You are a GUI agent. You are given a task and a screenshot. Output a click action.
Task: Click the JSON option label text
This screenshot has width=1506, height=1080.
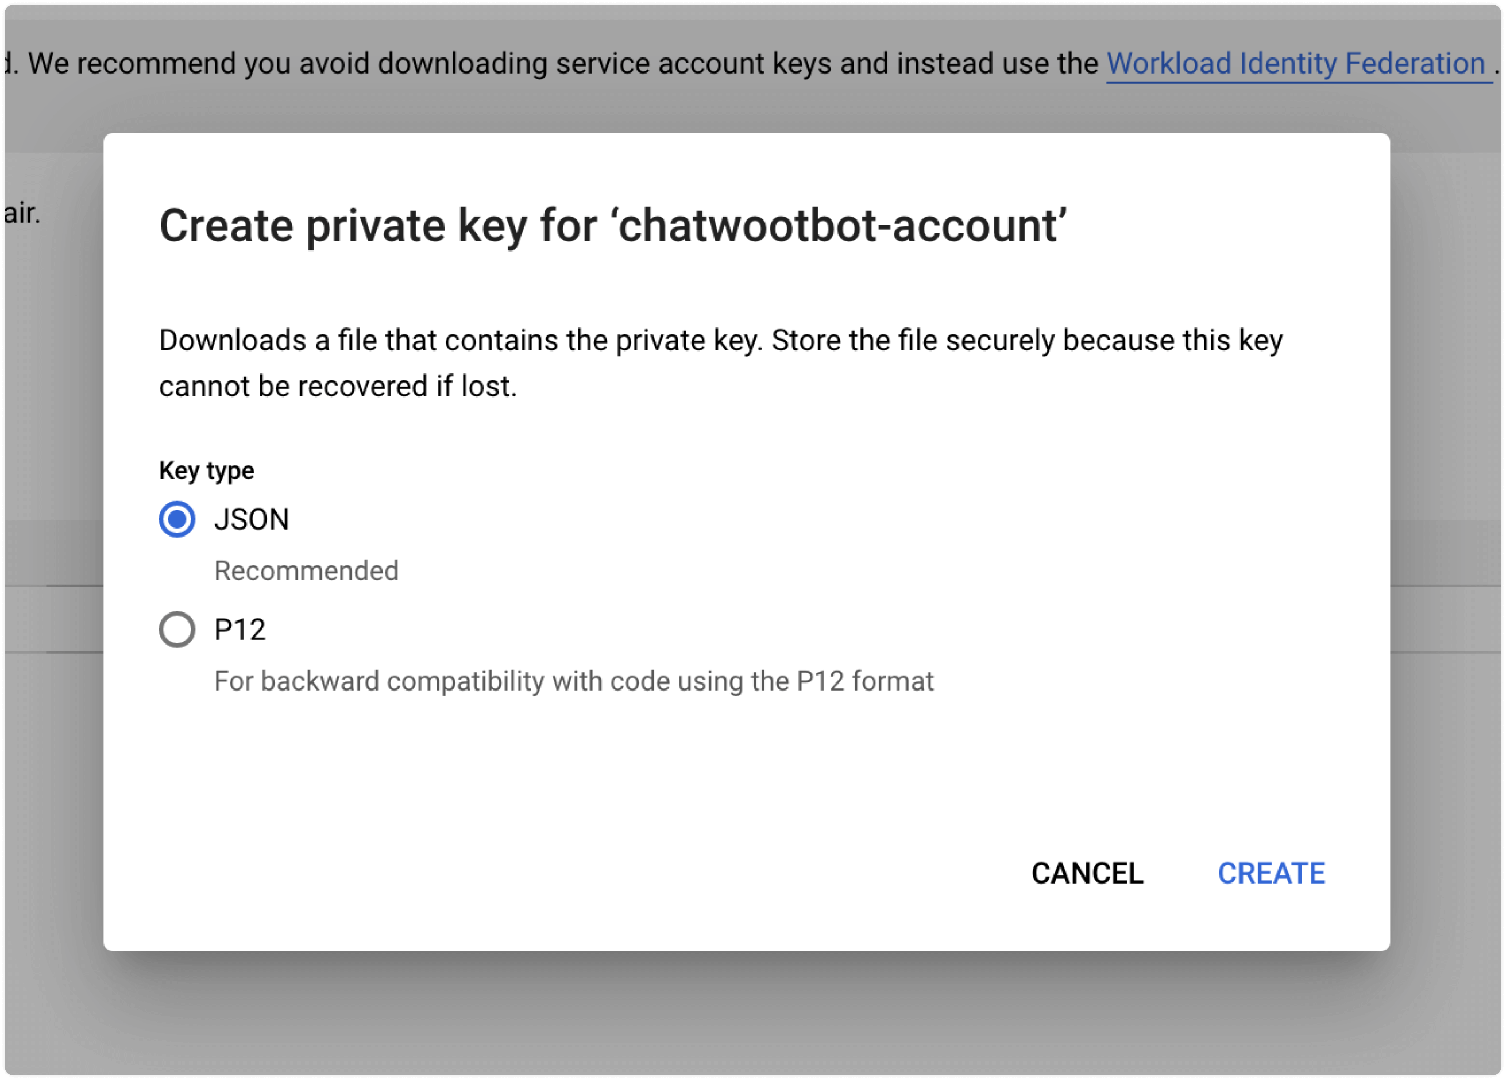[x=252, y=520]
